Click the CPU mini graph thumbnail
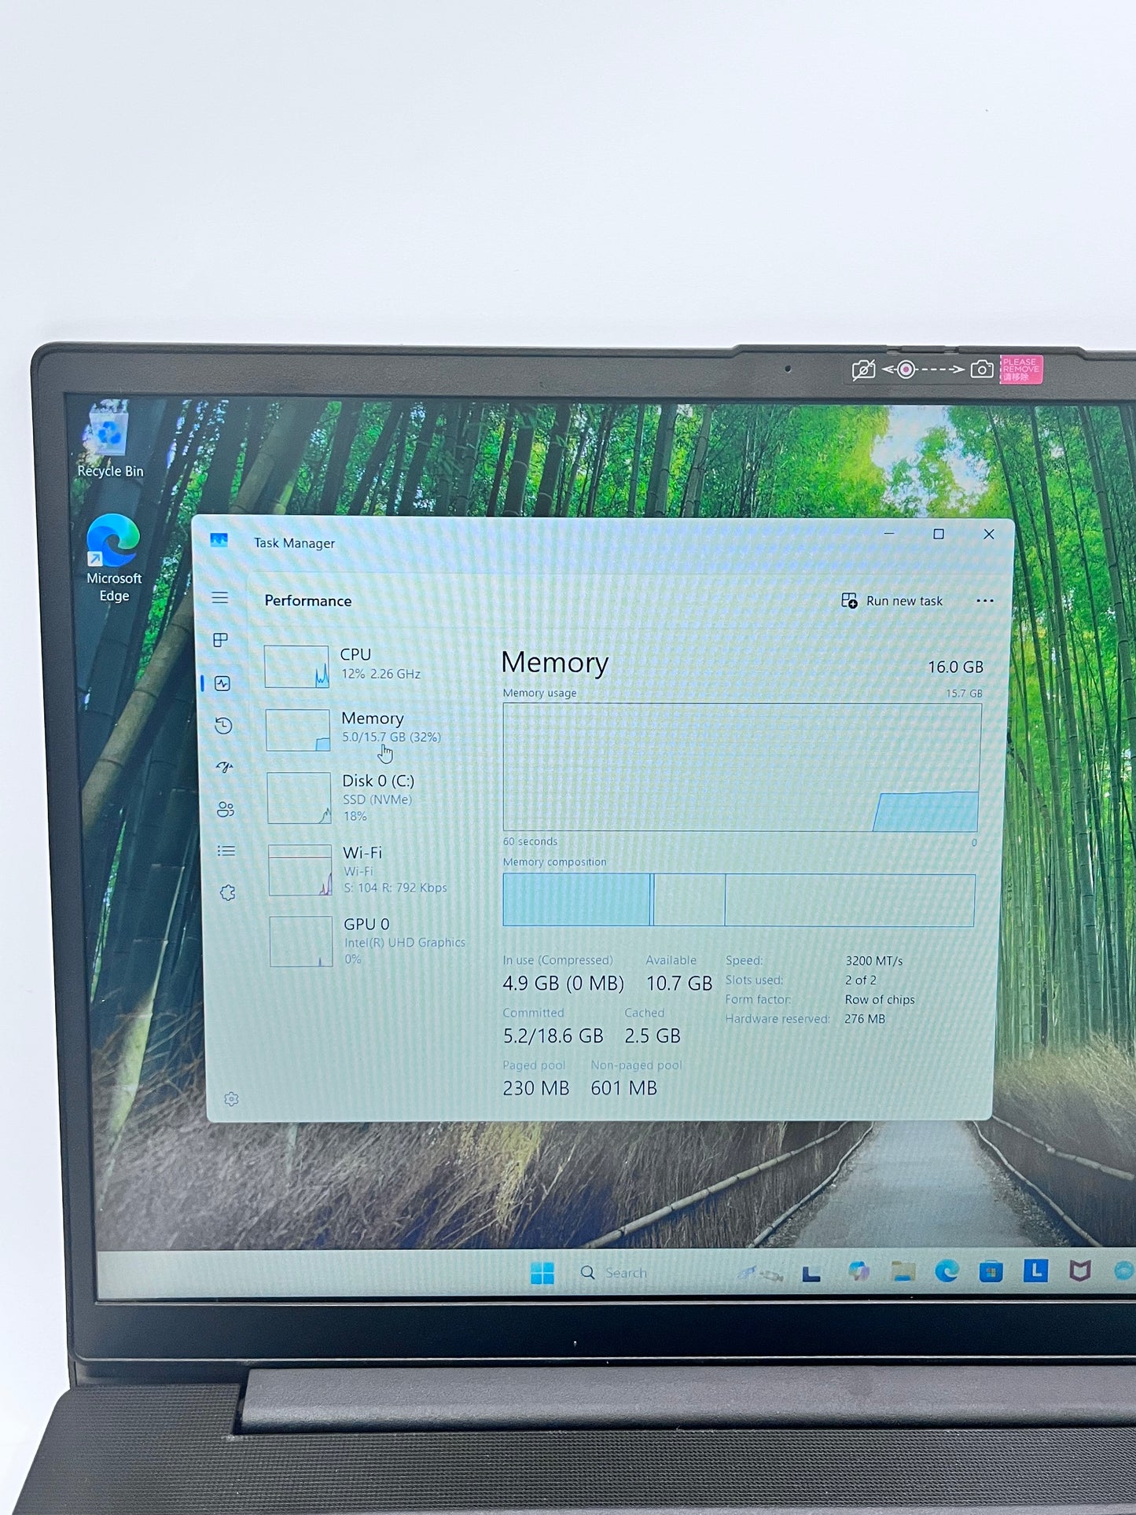The width and height of the screenshot is (1136, 1515). (x=296, y=667)
